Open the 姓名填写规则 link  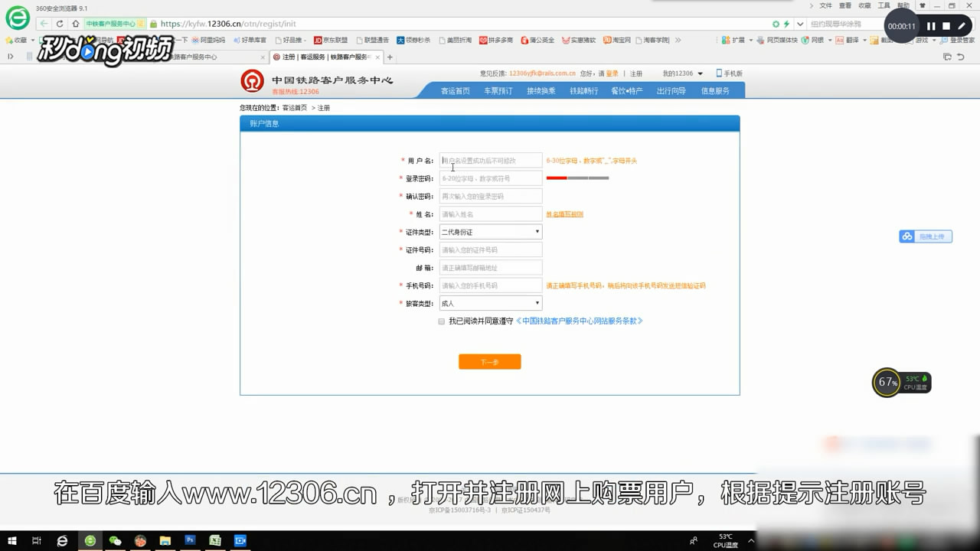566,214
